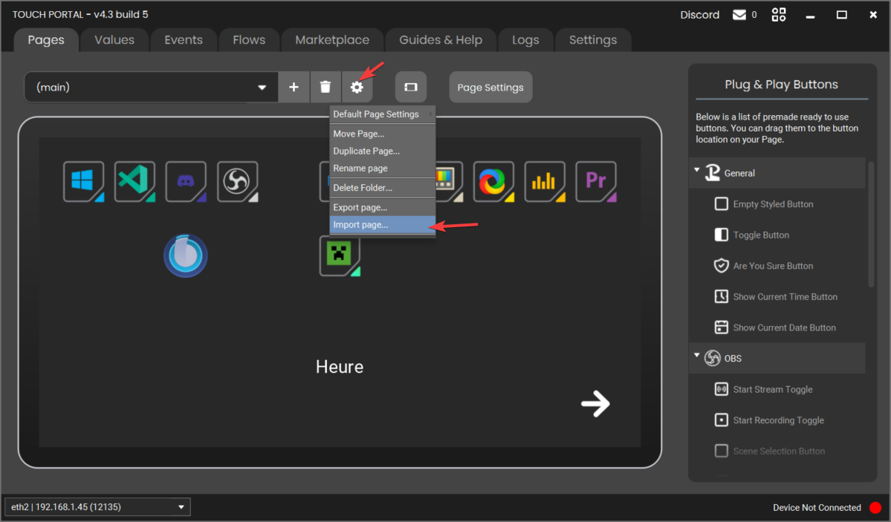Select the Minecraft creeper button
Image resolution: width=891 pixels, height=522 pixels.
pyautogui.click(x=340, y=255)
